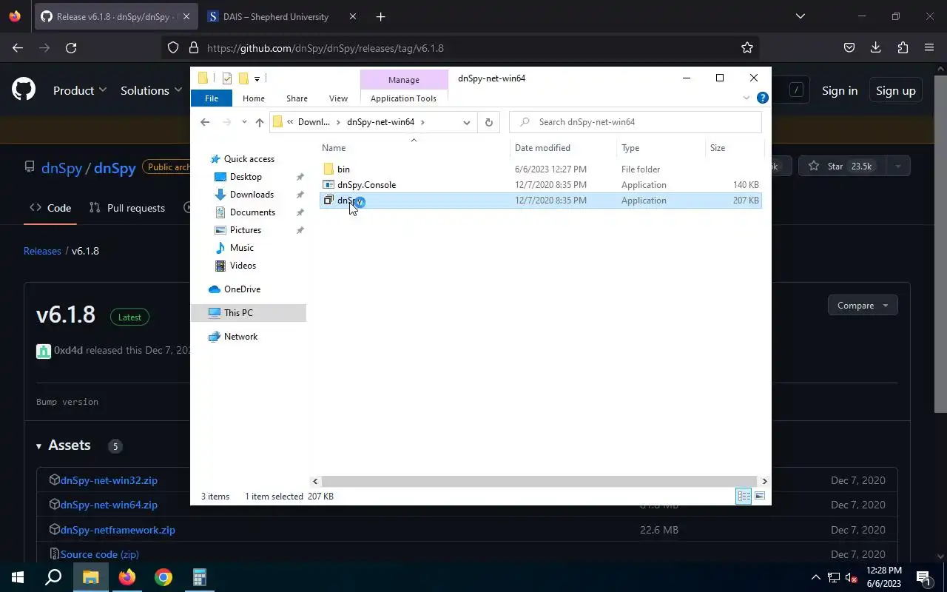
Task: Reload the GitHub page in Firefox
Action: [71, 47]
